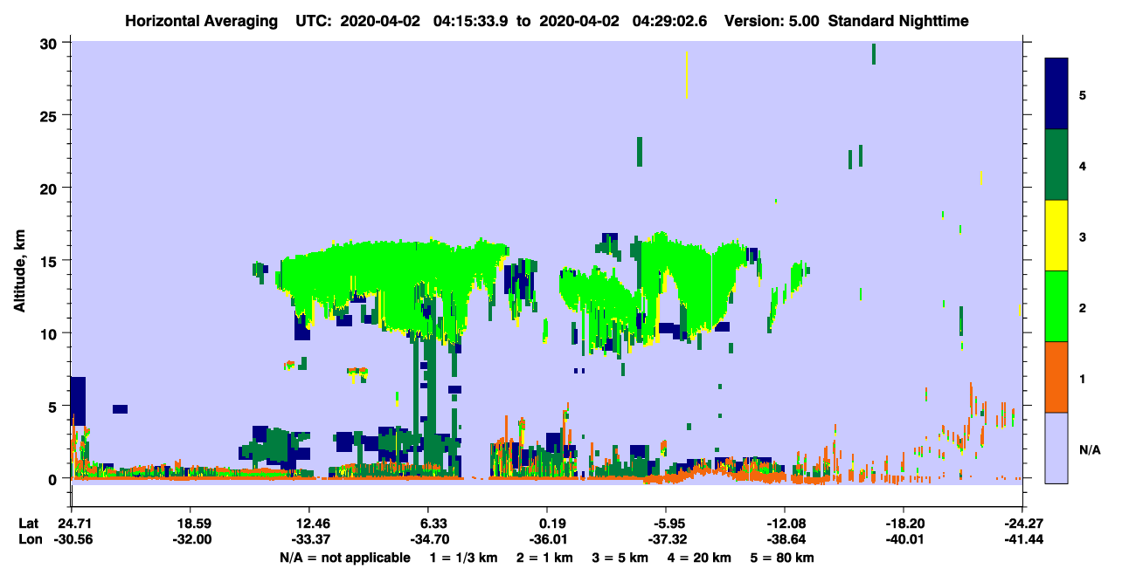1136x582 pixels.
Task: Click the 'Lon' row label
Action: (x=29, y=539)
